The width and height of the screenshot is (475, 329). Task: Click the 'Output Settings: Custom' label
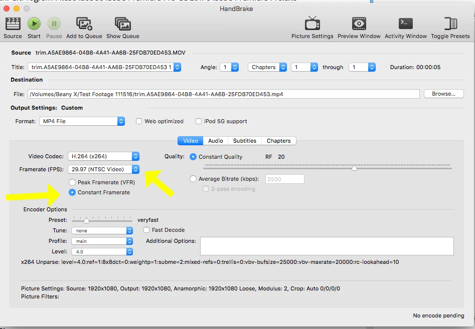(47, 108)
